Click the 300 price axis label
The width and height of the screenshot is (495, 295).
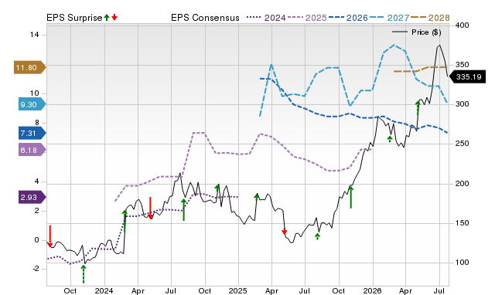(x=462, y=104)
